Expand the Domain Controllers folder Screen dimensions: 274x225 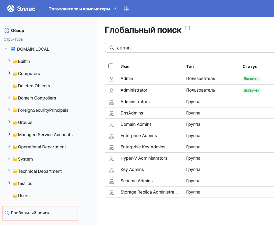[x=9, y=97]
